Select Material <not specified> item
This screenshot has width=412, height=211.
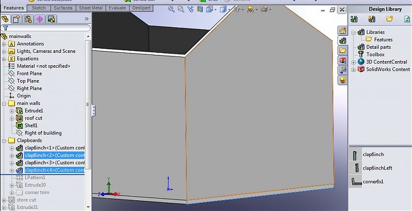(x=44, y=66)
